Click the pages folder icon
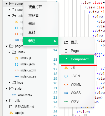Viewport: 105px width, 116px height. 11,46
